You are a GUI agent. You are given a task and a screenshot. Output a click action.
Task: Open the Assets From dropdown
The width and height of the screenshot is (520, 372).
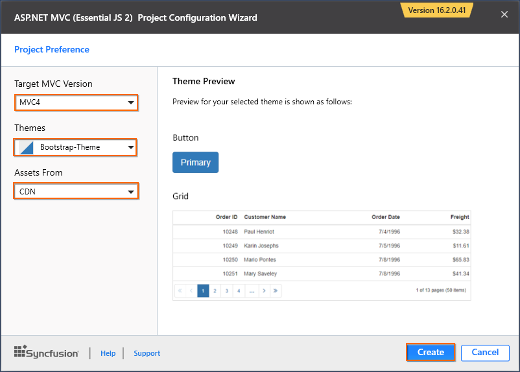pos(76,191)
